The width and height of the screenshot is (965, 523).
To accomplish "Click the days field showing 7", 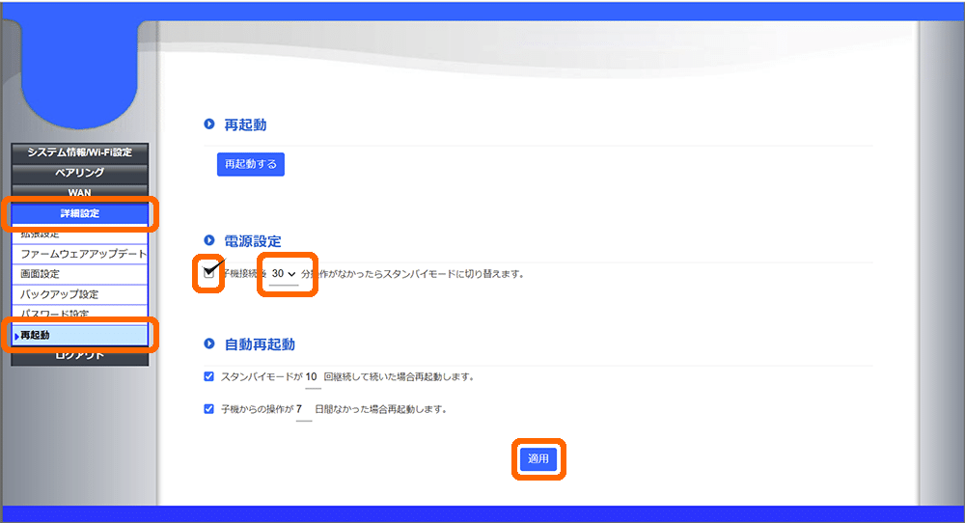I will point(300,409).
